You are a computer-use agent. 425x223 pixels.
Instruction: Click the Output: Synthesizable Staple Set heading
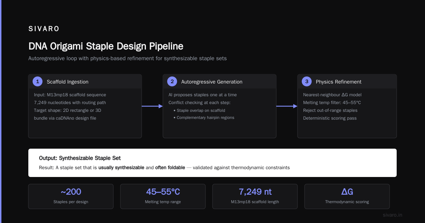[80, 158]
